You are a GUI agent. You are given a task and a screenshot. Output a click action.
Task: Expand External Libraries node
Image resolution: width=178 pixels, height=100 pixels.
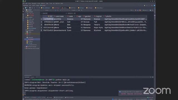[x=25, y=47]
